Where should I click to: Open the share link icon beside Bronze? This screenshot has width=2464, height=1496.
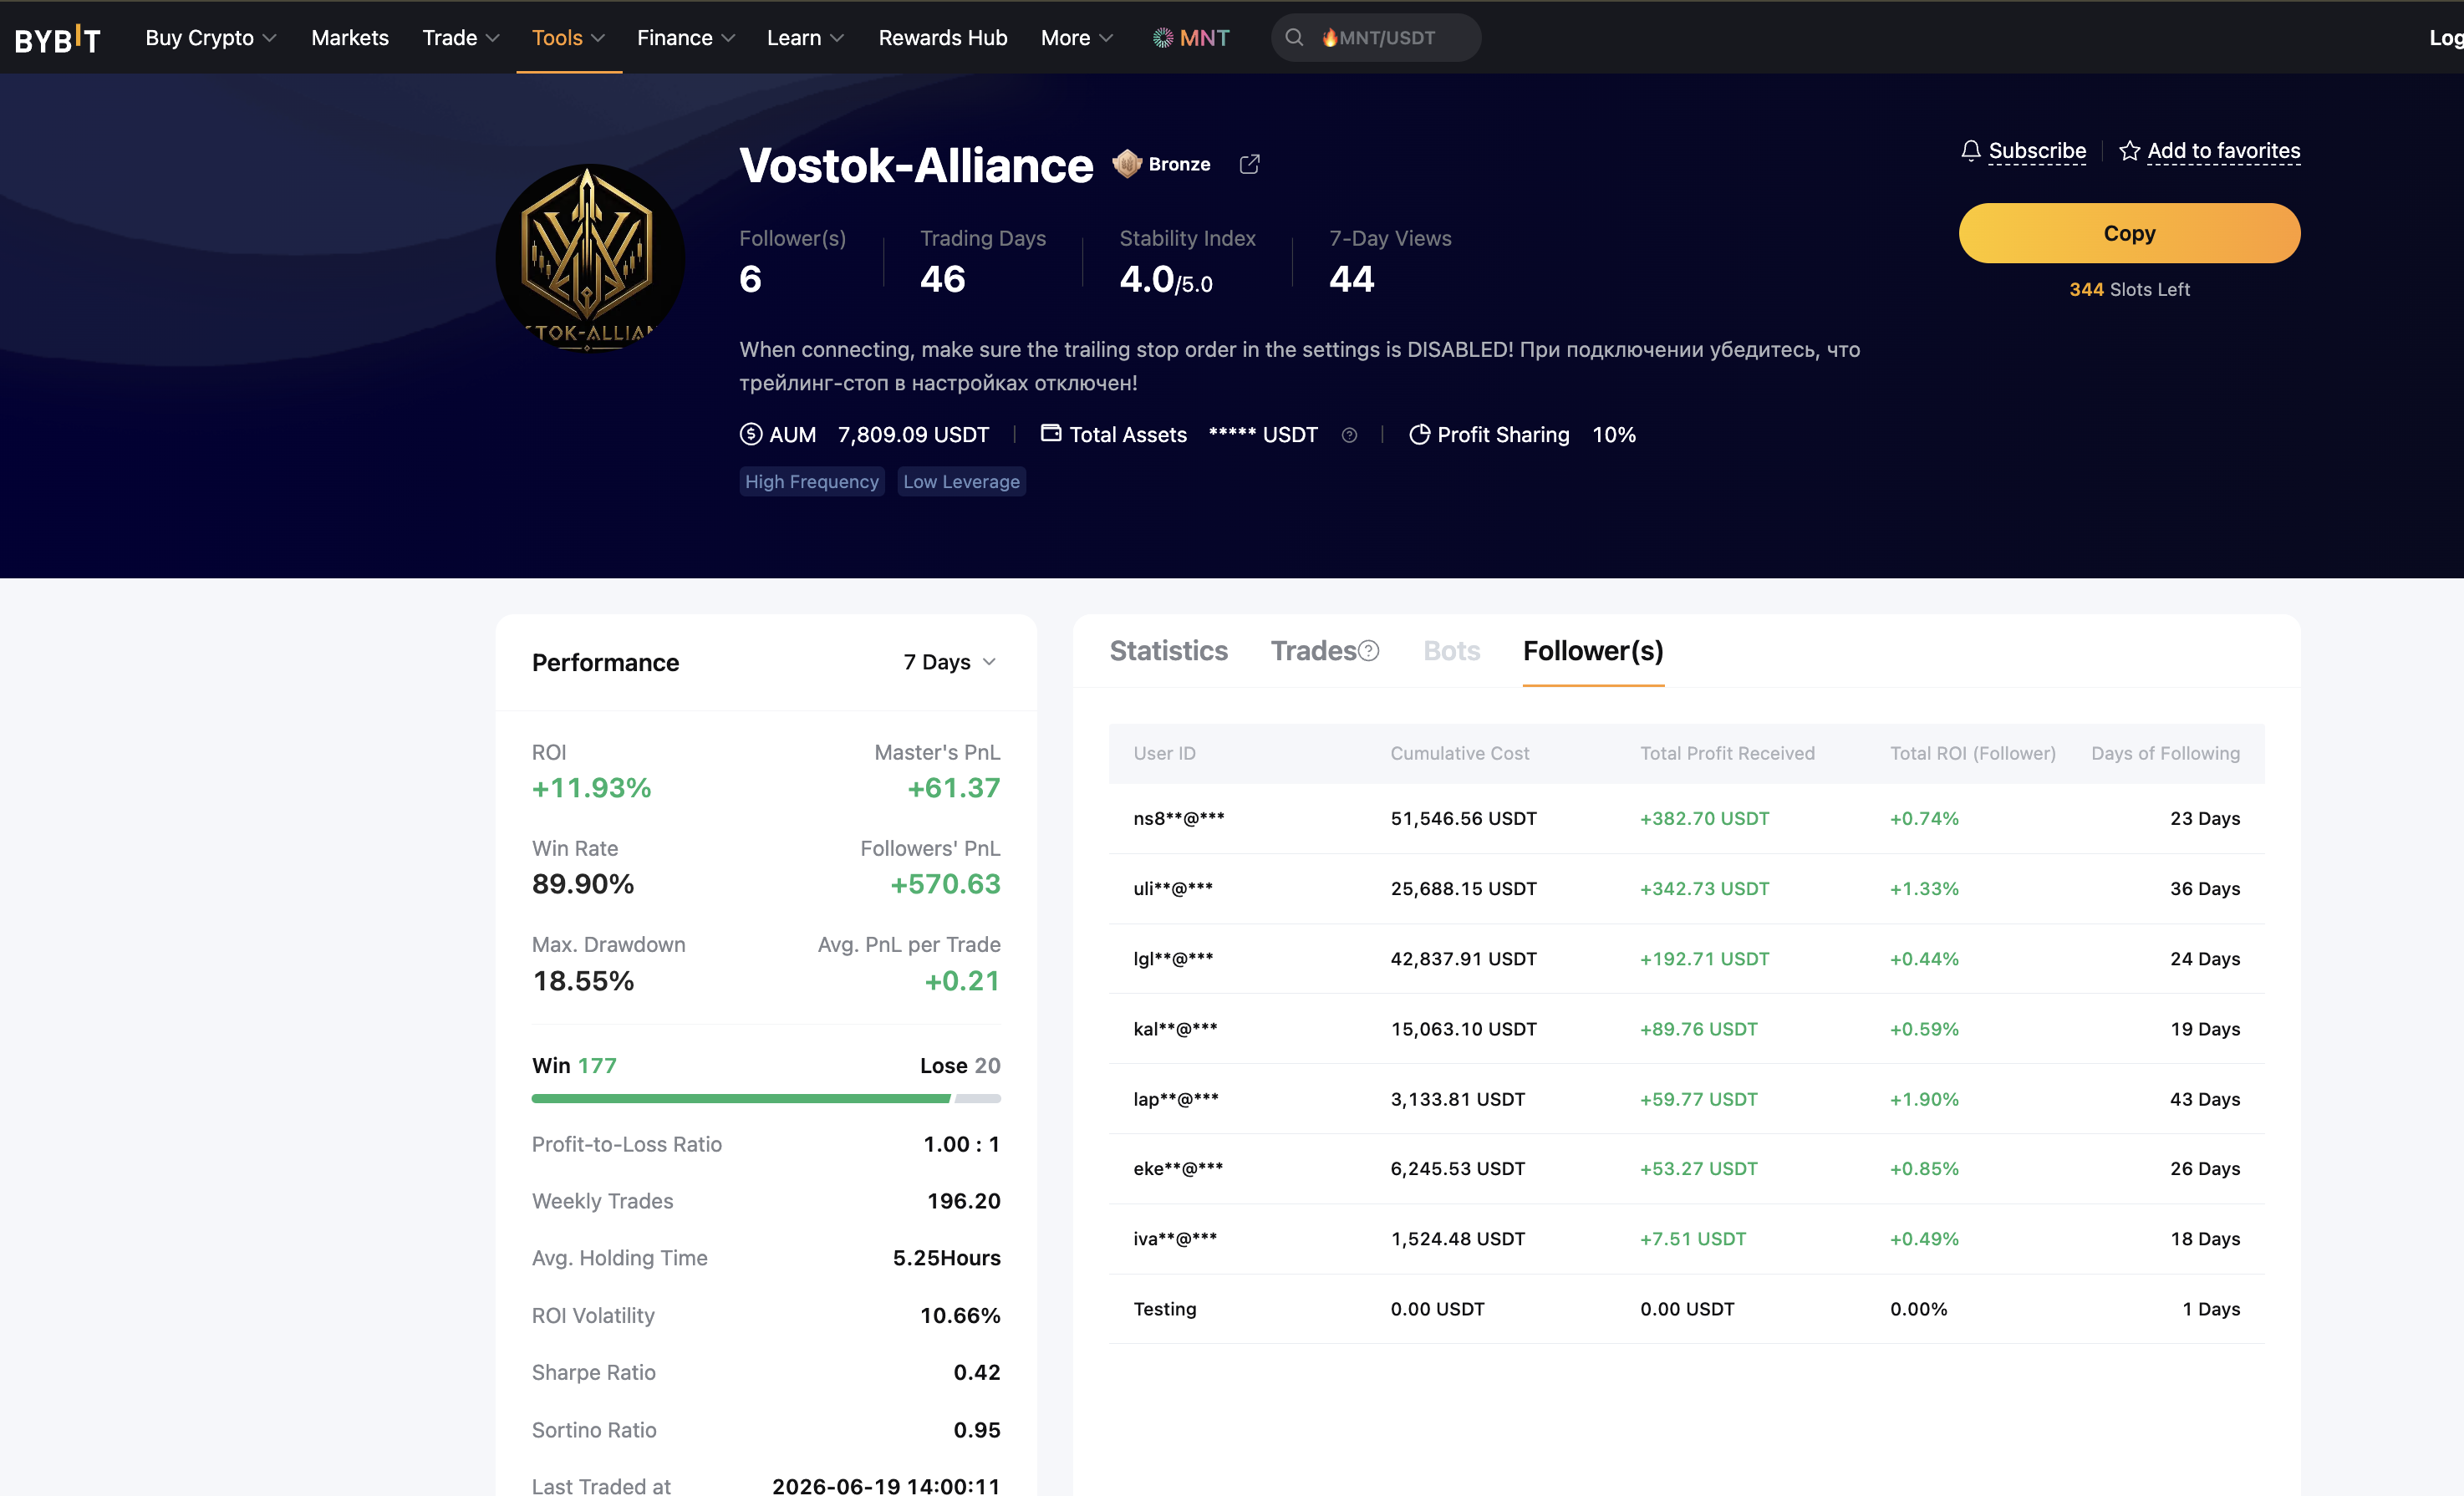point(1249,164)
